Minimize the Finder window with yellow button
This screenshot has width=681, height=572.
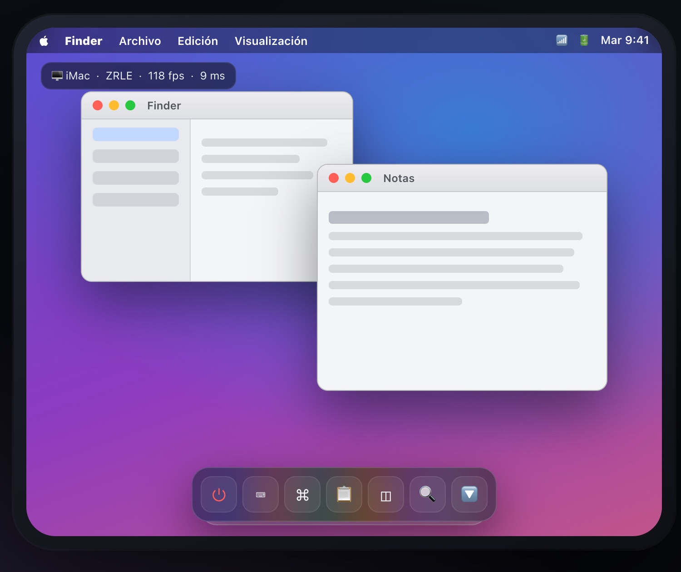(x=114, y=105)
